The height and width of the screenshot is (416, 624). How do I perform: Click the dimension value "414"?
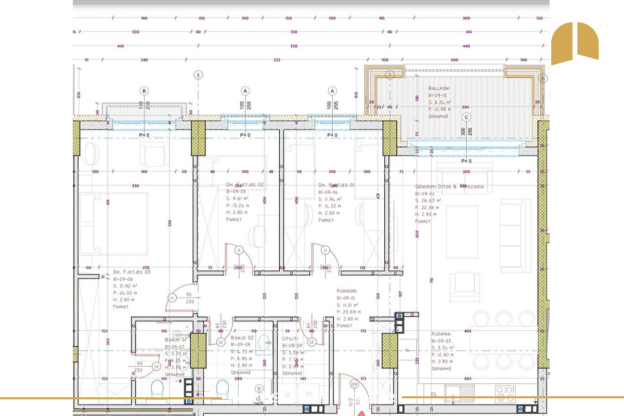469,32
